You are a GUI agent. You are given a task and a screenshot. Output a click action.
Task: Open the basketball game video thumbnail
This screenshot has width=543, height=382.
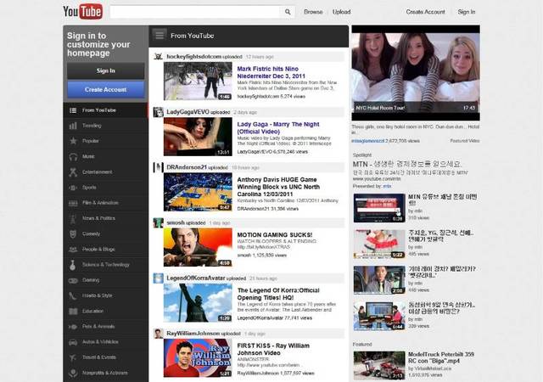pos(198,192)
